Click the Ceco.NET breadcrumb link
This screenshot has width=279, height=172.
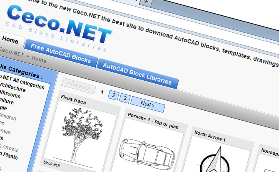(x=11, y=52)
